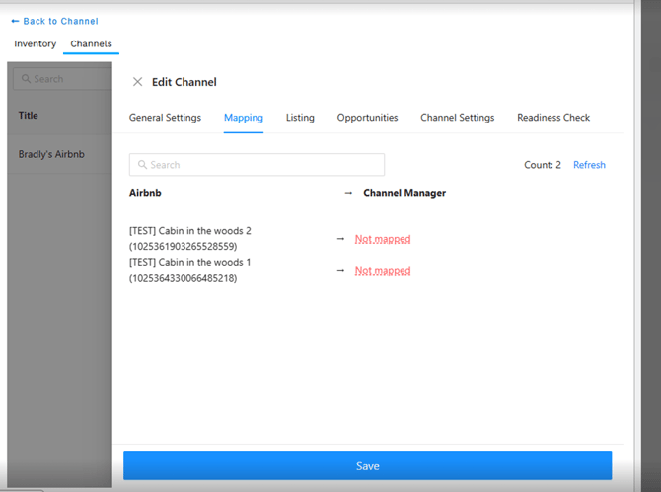Open the General Settings tab
The image size is (661, 492).
[165, 118]
